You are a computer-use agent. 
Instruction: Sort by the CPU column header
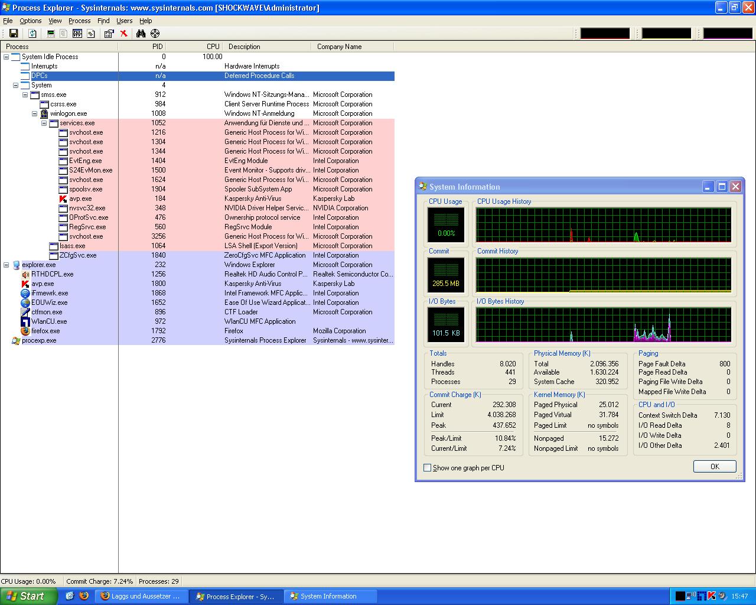(x=194, y=47)
